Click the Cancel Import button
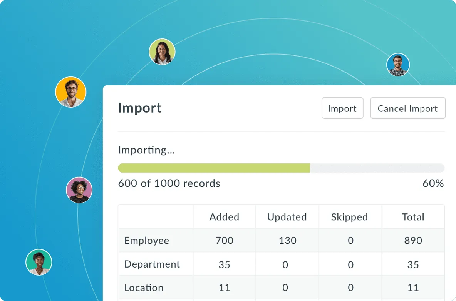The image size is (456, 301). point(408,108)
